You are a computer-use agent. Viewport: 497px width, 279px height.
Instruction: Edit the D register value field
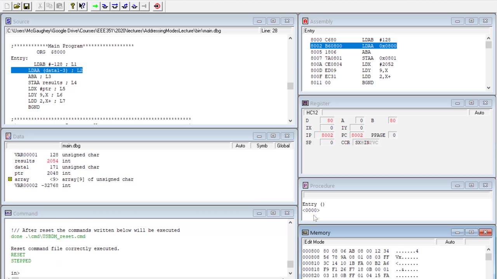point(327,121)
